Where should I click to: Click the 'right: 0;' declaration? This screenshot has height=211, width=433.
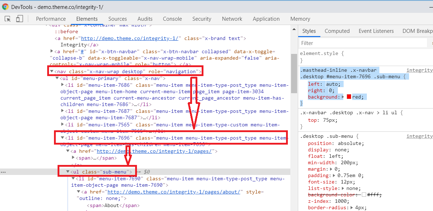(322, 91)
